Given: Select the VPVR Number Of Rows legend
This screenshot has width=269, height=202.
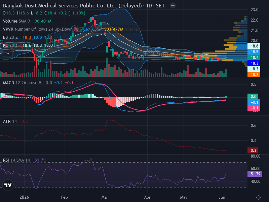Looking at the screenshot, I should [x=41, y=29].
